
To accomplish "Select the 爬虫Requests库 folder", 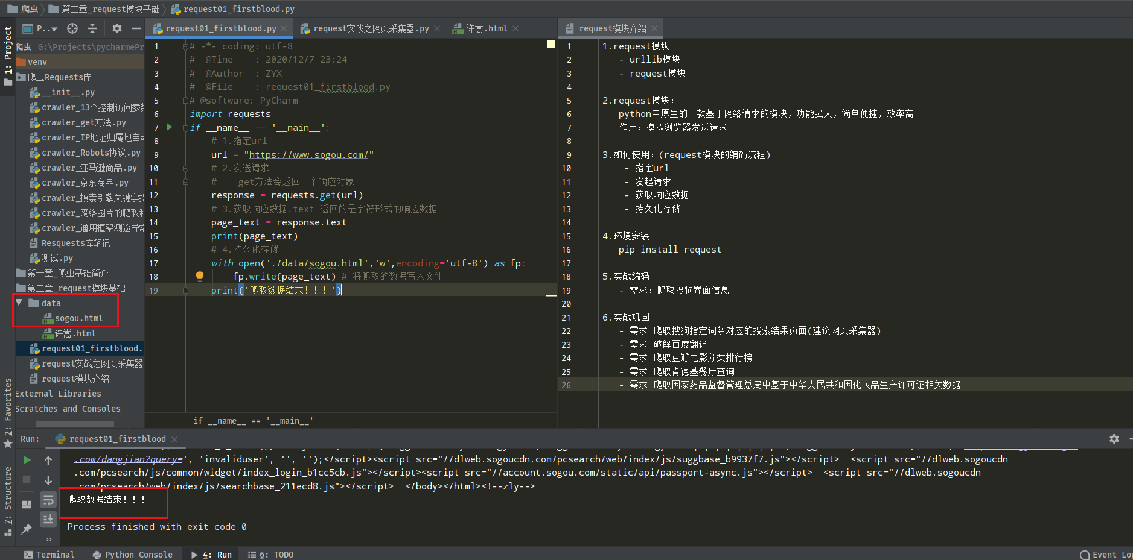I will (54, 77).
